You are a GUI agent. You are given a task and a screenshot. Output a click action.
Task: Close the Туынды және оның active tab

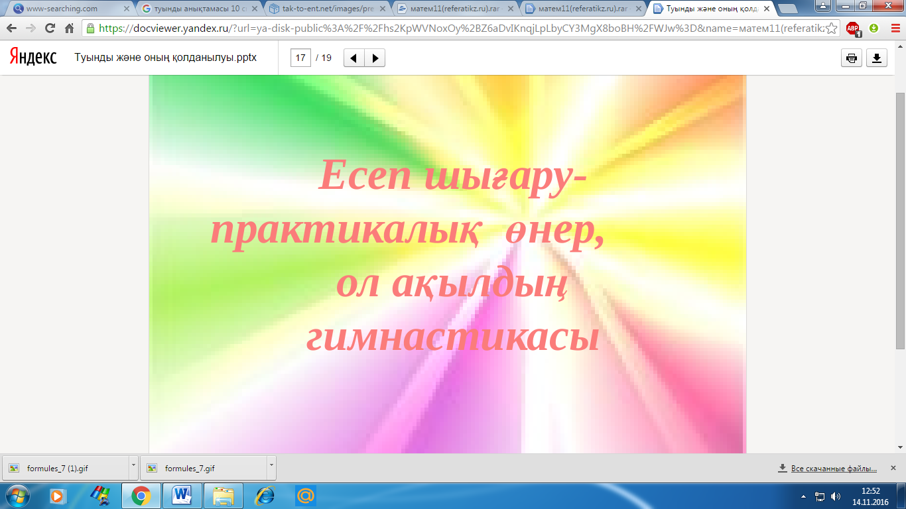coord(765,9)
